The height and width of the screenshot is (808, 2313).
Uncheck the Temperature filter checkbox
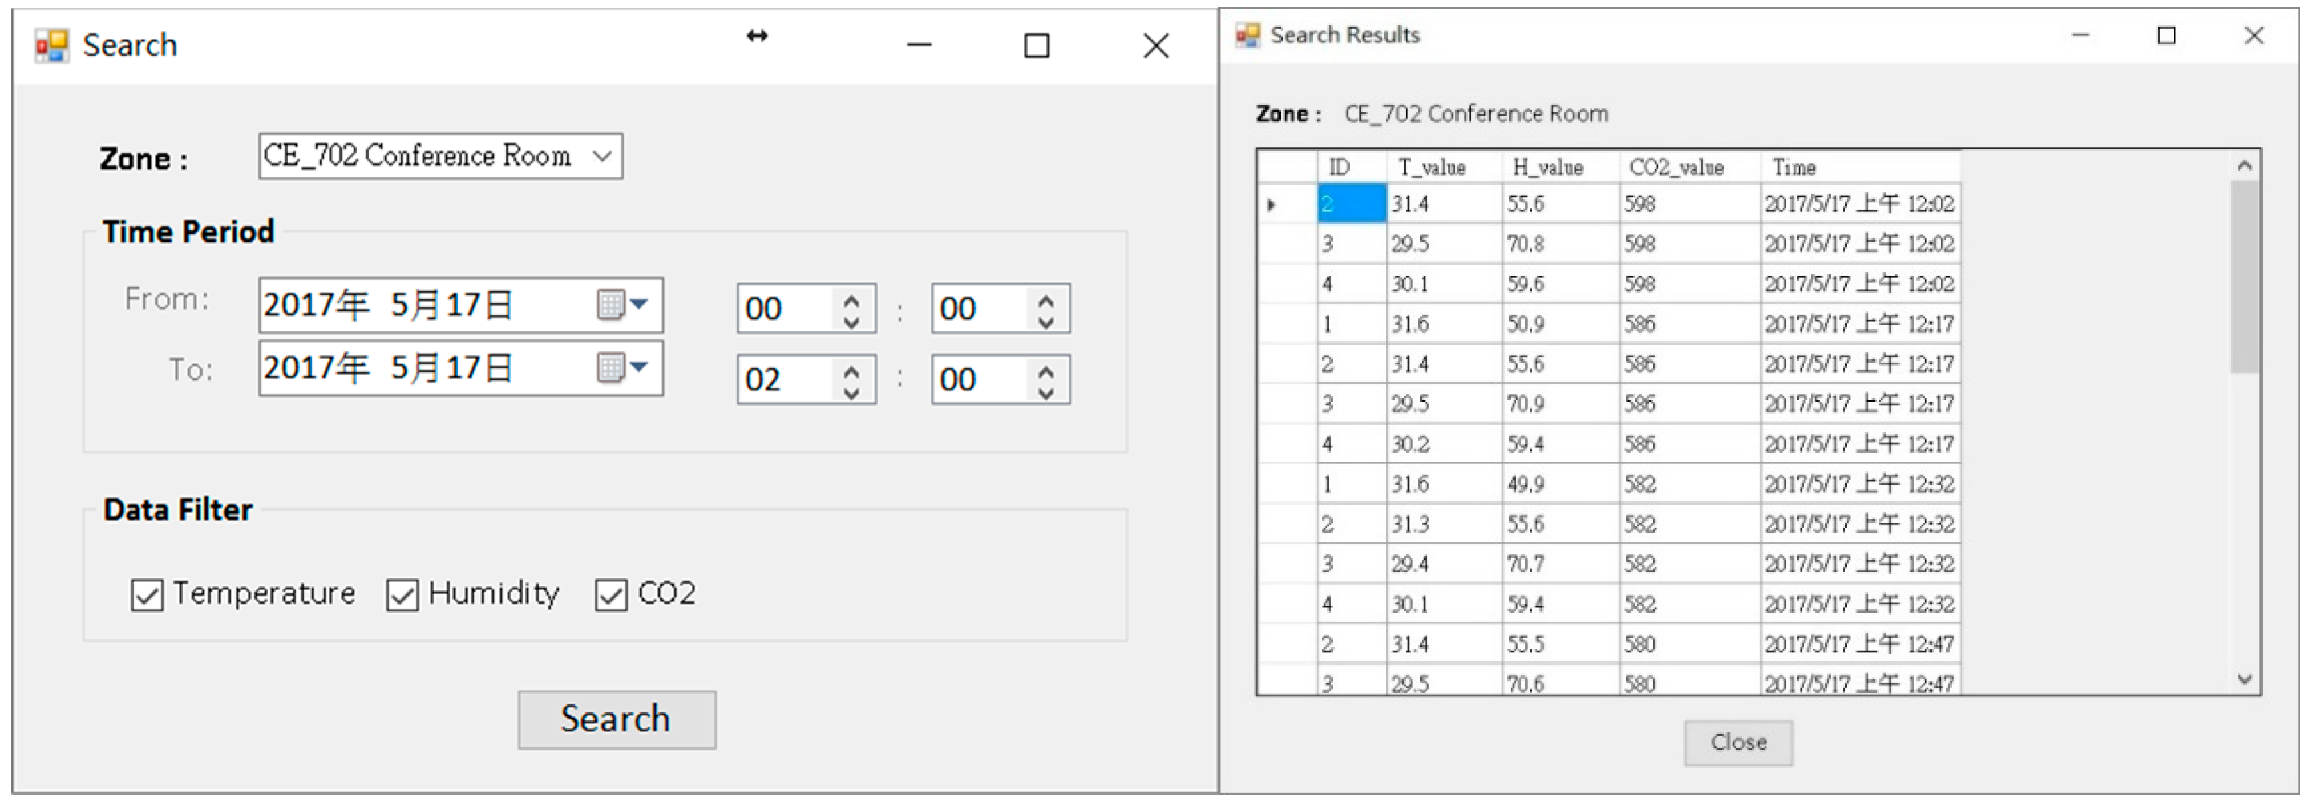147,594
